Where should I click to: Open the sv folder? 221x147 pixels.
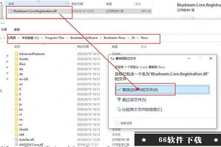(x=21, y=125)
